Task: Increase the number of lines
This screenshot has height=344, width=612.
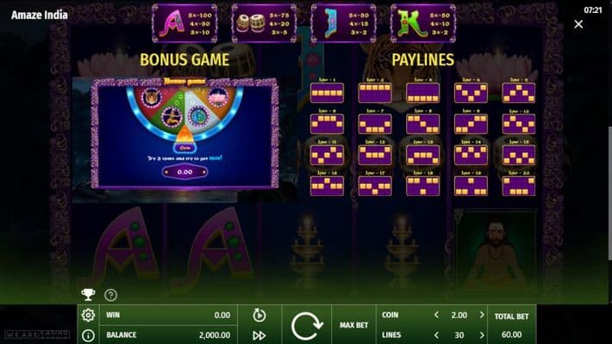Action: (x=482, y=335)
